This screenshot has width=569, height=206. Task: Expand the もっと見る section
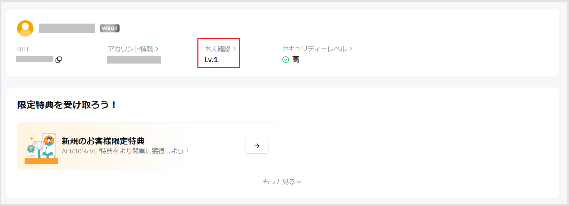pyautogui.click(x=279, y=182)
